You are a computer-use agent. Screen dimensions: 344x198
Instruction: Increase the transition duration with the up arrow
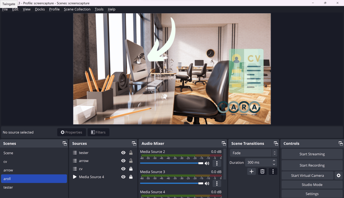pyautogui.click(x=274, y=161)
